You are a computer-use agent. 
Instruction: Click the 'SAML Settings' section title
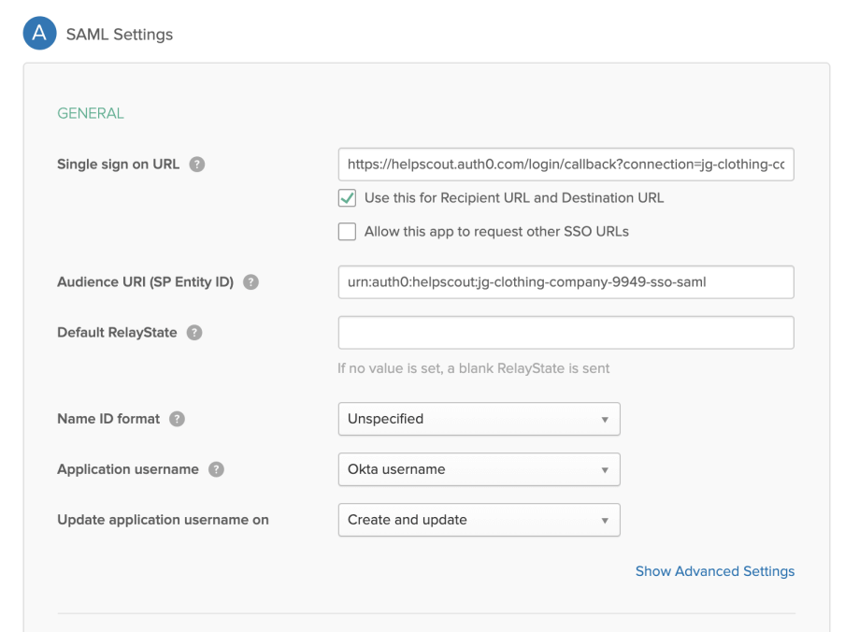coord(119,35)
